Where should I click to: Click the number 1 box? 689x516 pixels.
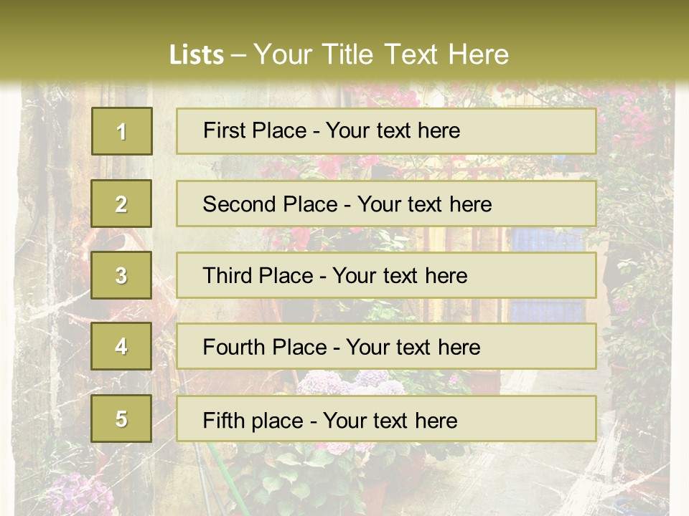[x=122, y=131]
